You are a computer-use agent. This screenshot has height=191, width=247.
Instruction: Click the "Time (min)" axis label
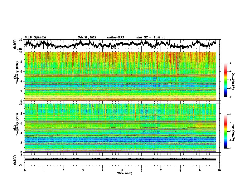pos(125,173)
